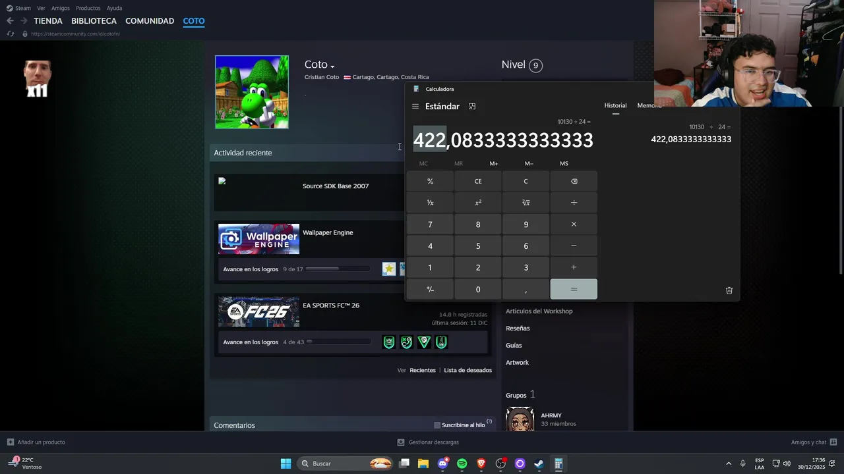Click the backspace key in Calculator

574,181
